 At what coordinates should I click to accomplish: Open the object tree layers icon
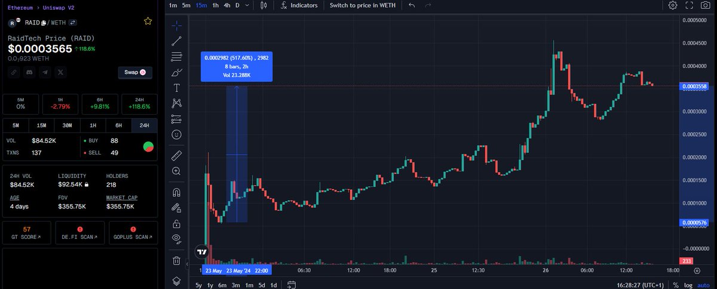(x=176, y=280)
